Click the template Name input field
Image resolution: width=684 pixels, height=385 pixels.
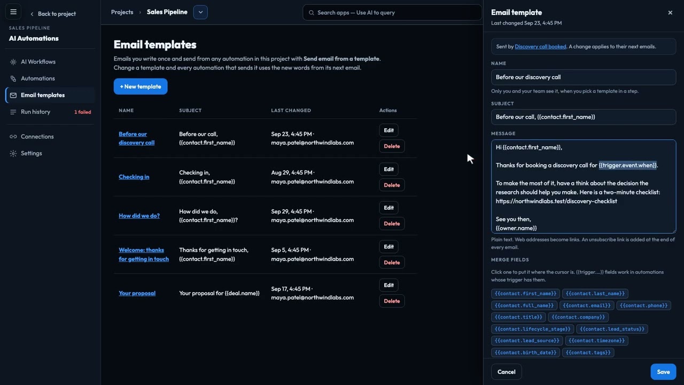(x=584, y=77)
